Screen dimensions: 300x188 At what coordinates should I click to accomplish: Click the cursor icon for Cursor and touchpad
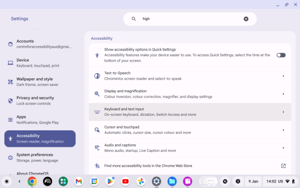point(97,130)
